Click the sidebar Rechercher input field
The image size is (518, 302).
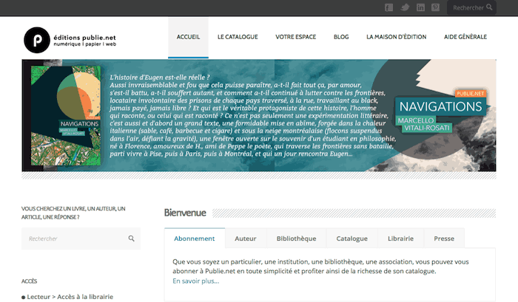[x=81, y=238]
